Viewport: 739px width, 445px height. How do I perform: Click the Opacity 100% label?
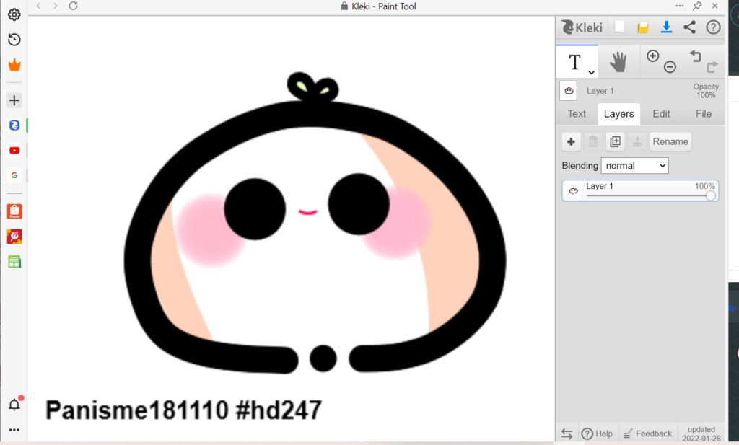click(x=706, y=91)
